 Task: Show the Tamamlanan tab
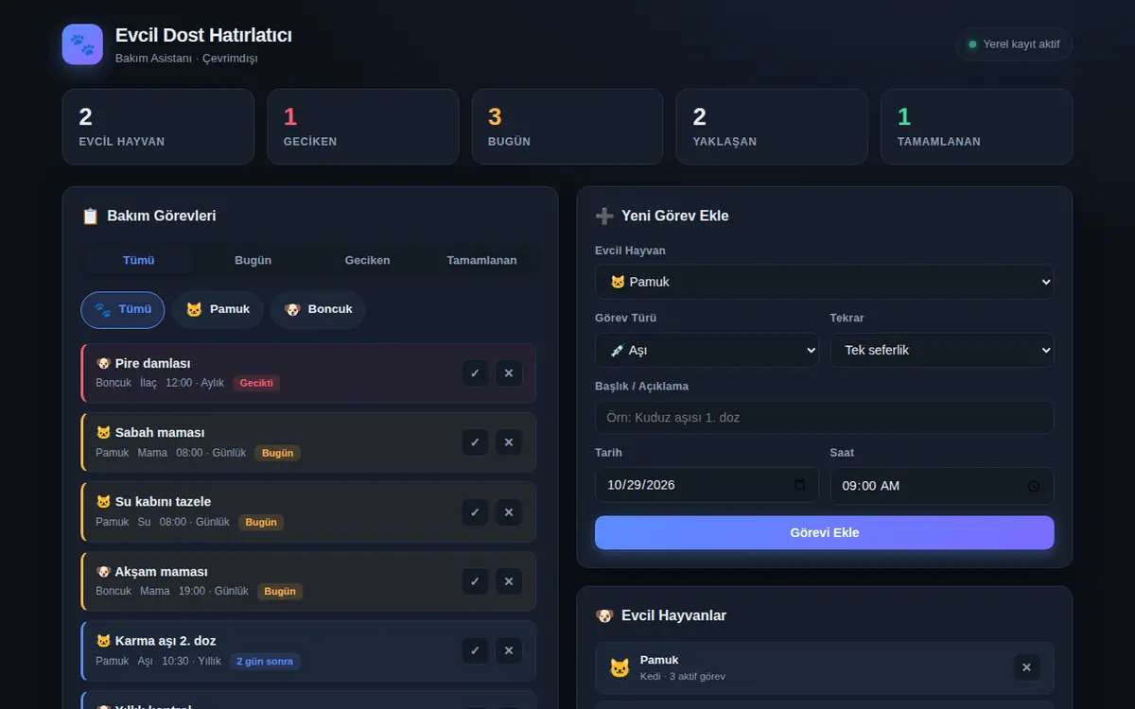coord(482,260)
